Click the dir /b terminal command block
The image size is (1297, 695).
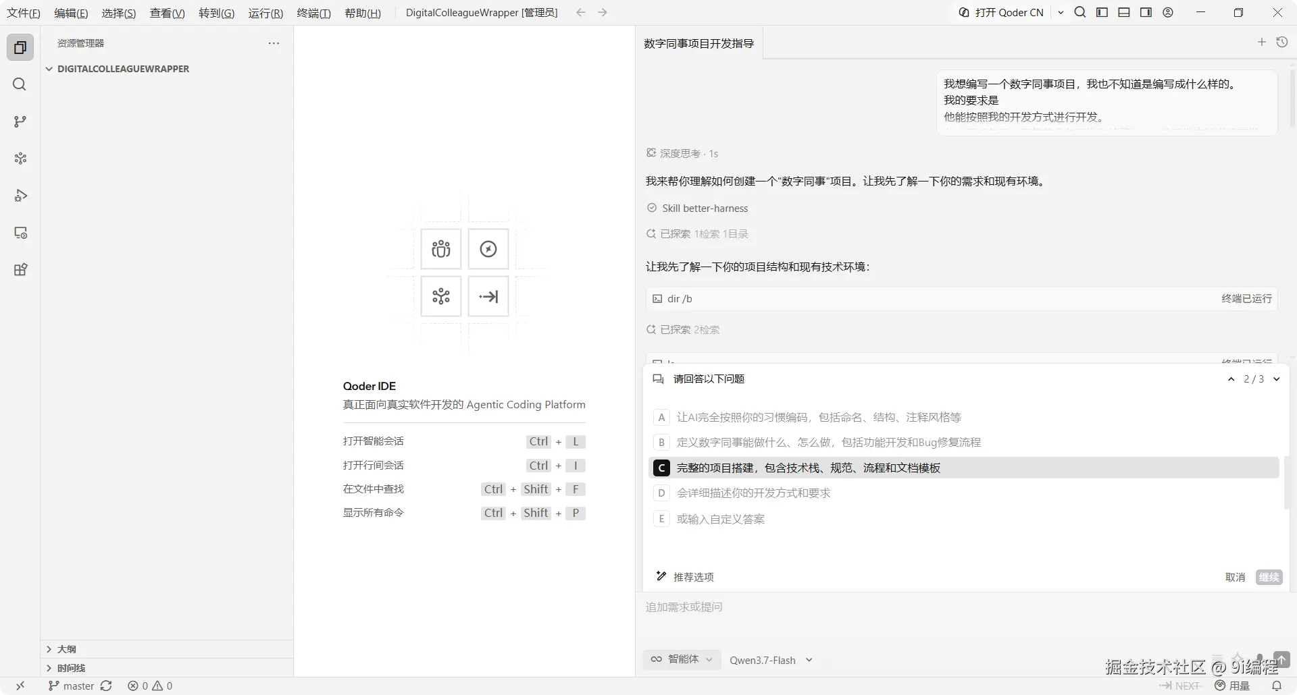(961, 299)
